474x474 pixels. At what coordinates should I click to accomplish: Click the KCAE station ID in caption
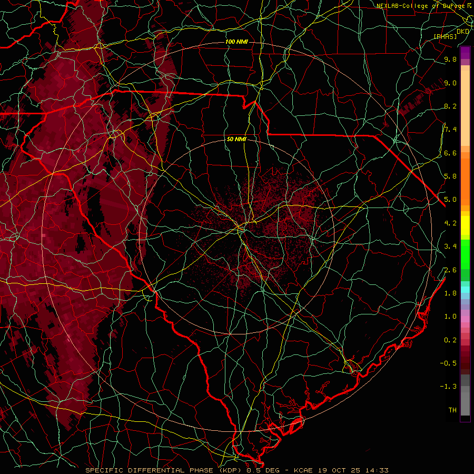tap(304, 470)
